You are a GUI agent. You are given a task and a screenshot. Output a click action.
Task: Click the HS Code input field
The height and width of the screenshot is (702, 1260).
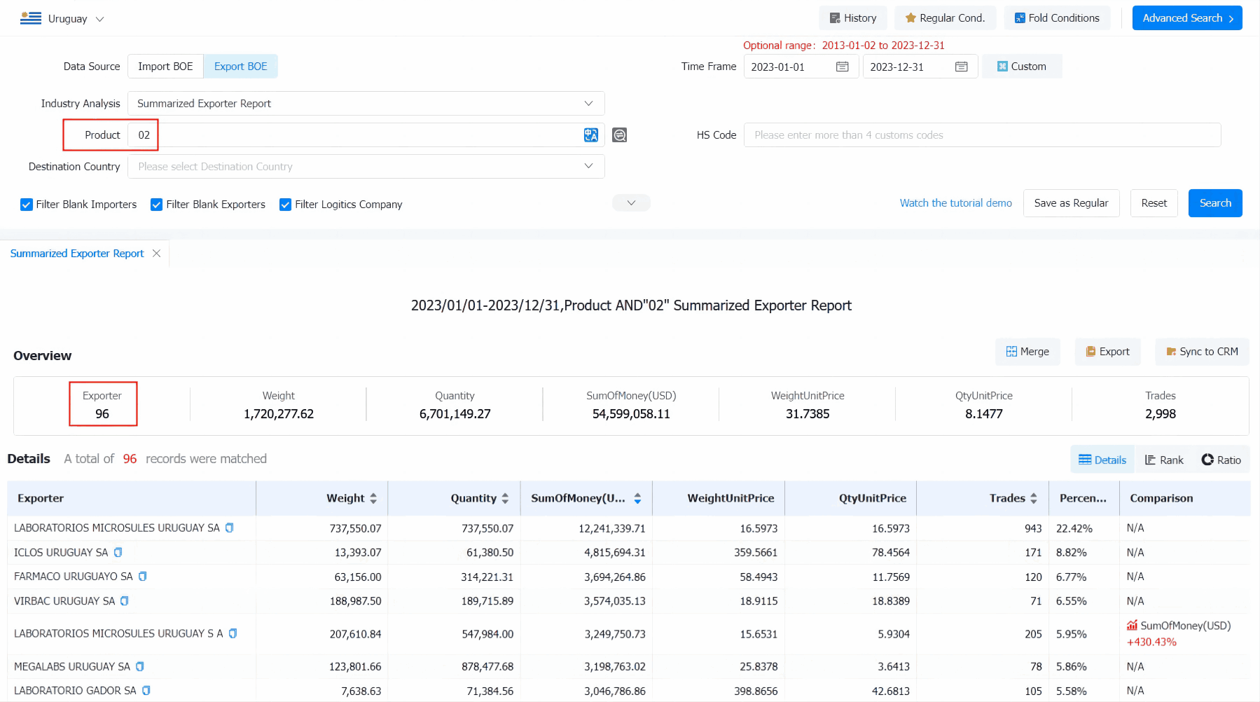[982, 135]
